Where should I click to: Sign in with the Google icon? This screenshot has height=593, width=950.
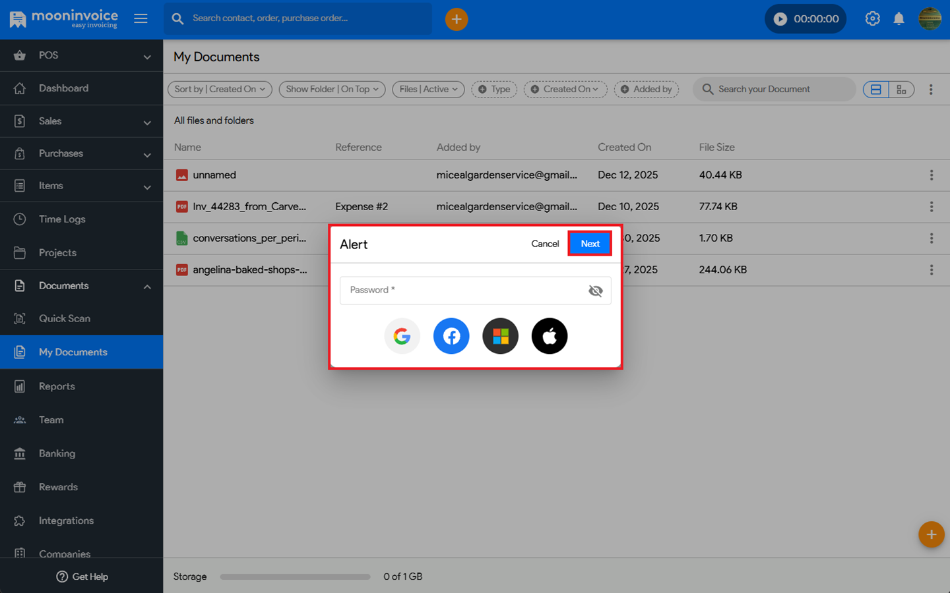[x=402, y=336]
